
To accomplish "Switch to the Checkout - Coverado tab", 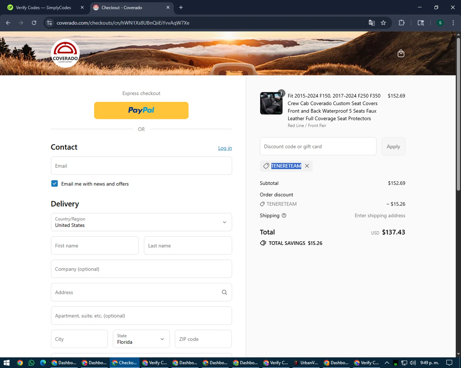I will point(132,7).
